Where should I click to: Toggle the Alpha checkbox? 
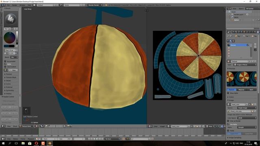click(5, 64)
